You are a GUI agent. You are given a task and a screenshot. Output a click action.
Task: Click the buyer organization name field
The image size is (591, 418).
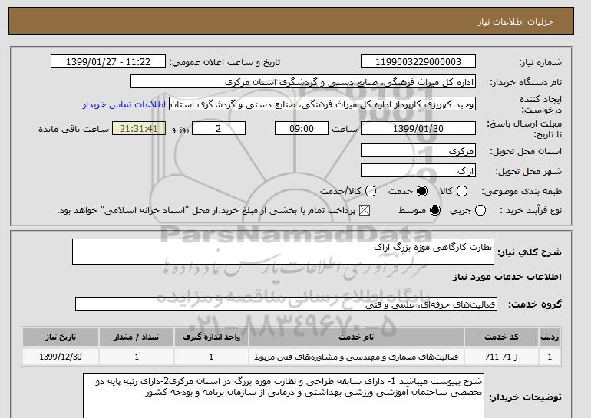[303, 82]
